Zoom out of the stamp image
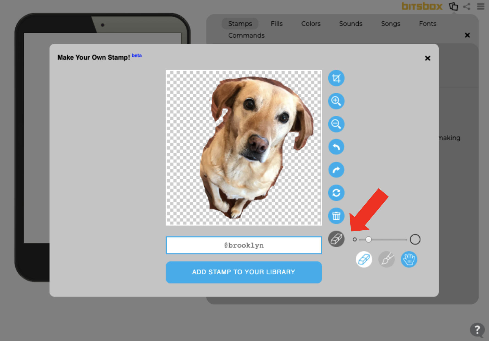The height and width of the screenshot is (341, 489). click(x=336, y=124)
